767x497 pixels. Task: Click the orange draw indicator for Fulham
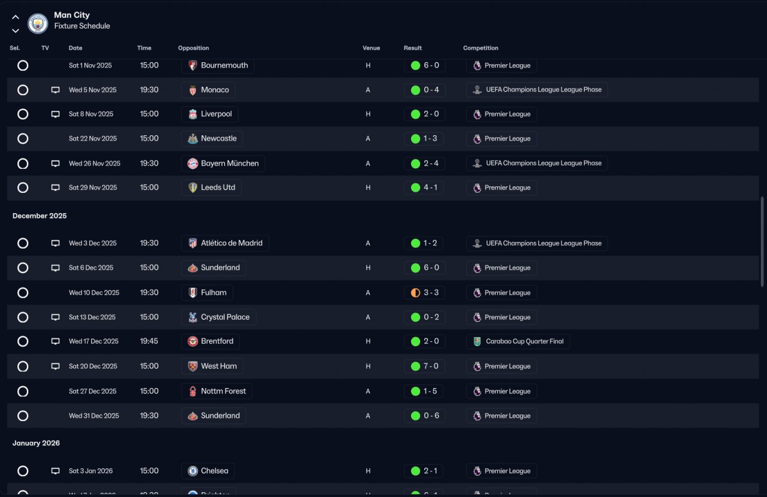(x=415, y=293)
